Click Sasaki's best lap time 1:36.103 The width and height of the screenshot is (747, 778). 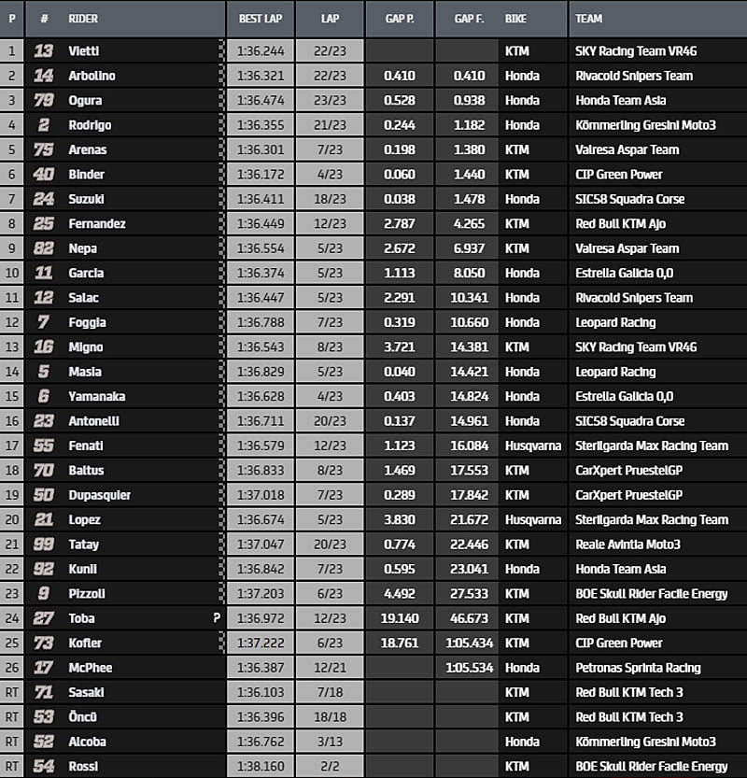pyautogui.click(x=261, y=692)
